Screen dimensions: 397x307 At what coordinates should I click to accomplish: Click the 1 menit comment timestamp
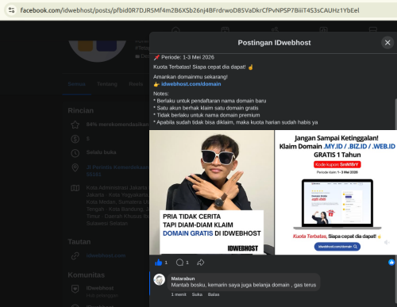point(179,294)
